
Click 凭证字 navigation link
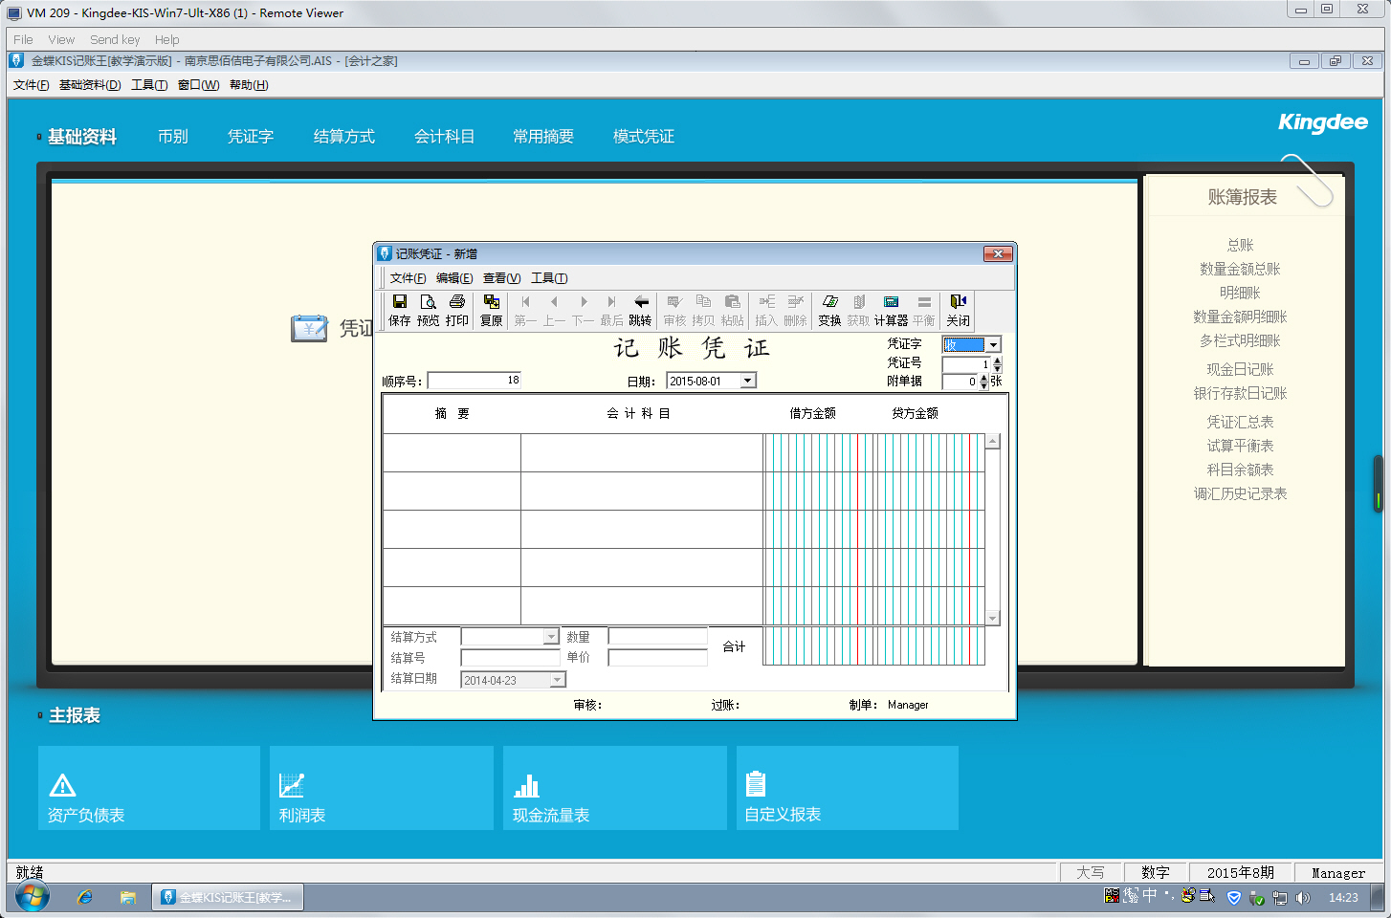tap(251, 137)
